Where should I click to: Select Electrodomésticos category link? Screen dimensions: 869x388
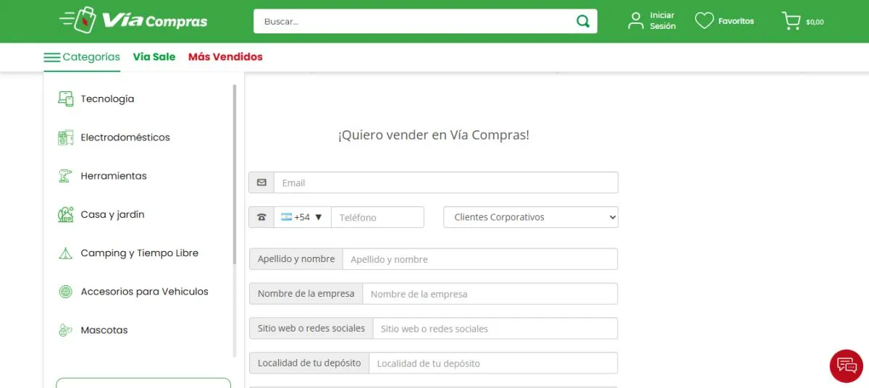point(125,138)
